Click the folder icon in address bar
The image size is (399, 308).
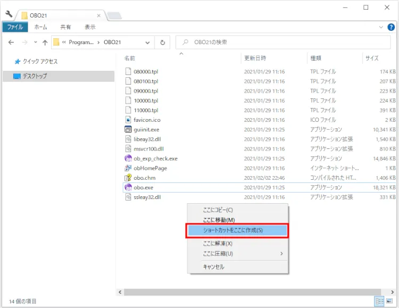pyautogui.click(x=56, y=42)
